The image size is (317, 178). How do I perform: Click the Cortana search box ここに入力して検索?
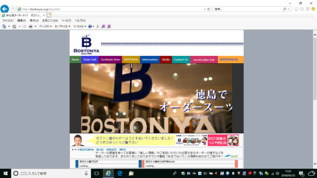[51, 174]
